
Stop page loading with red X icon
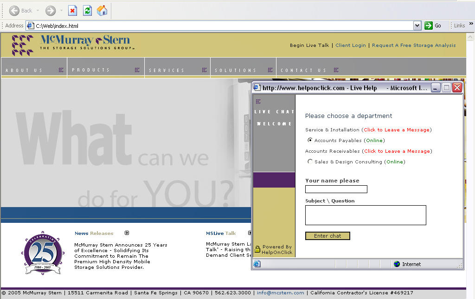(72, 11)
